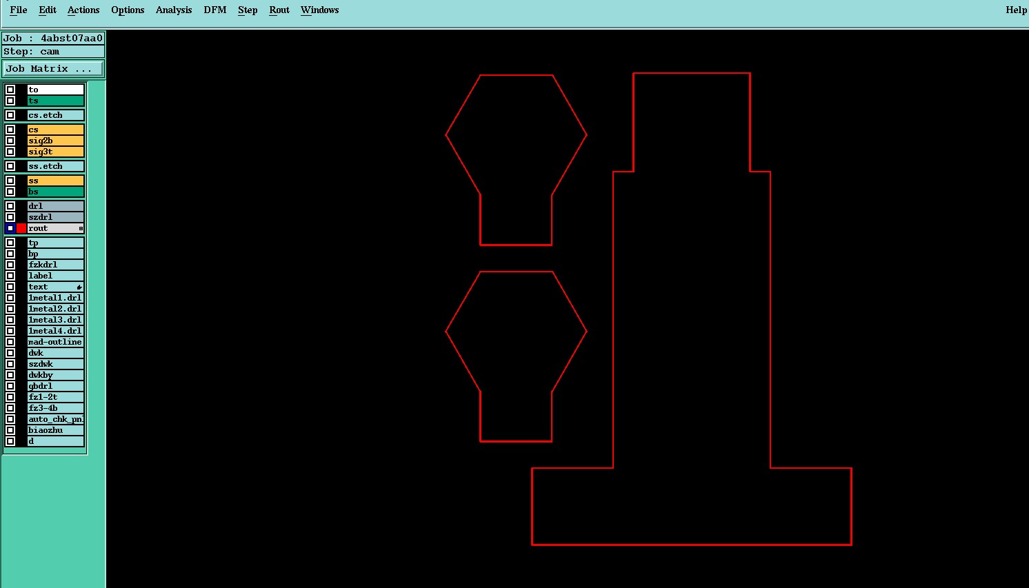Open the Help menu
Image resolution: width=1029 pixels, height=588 pixels.
pos(1016,10)
